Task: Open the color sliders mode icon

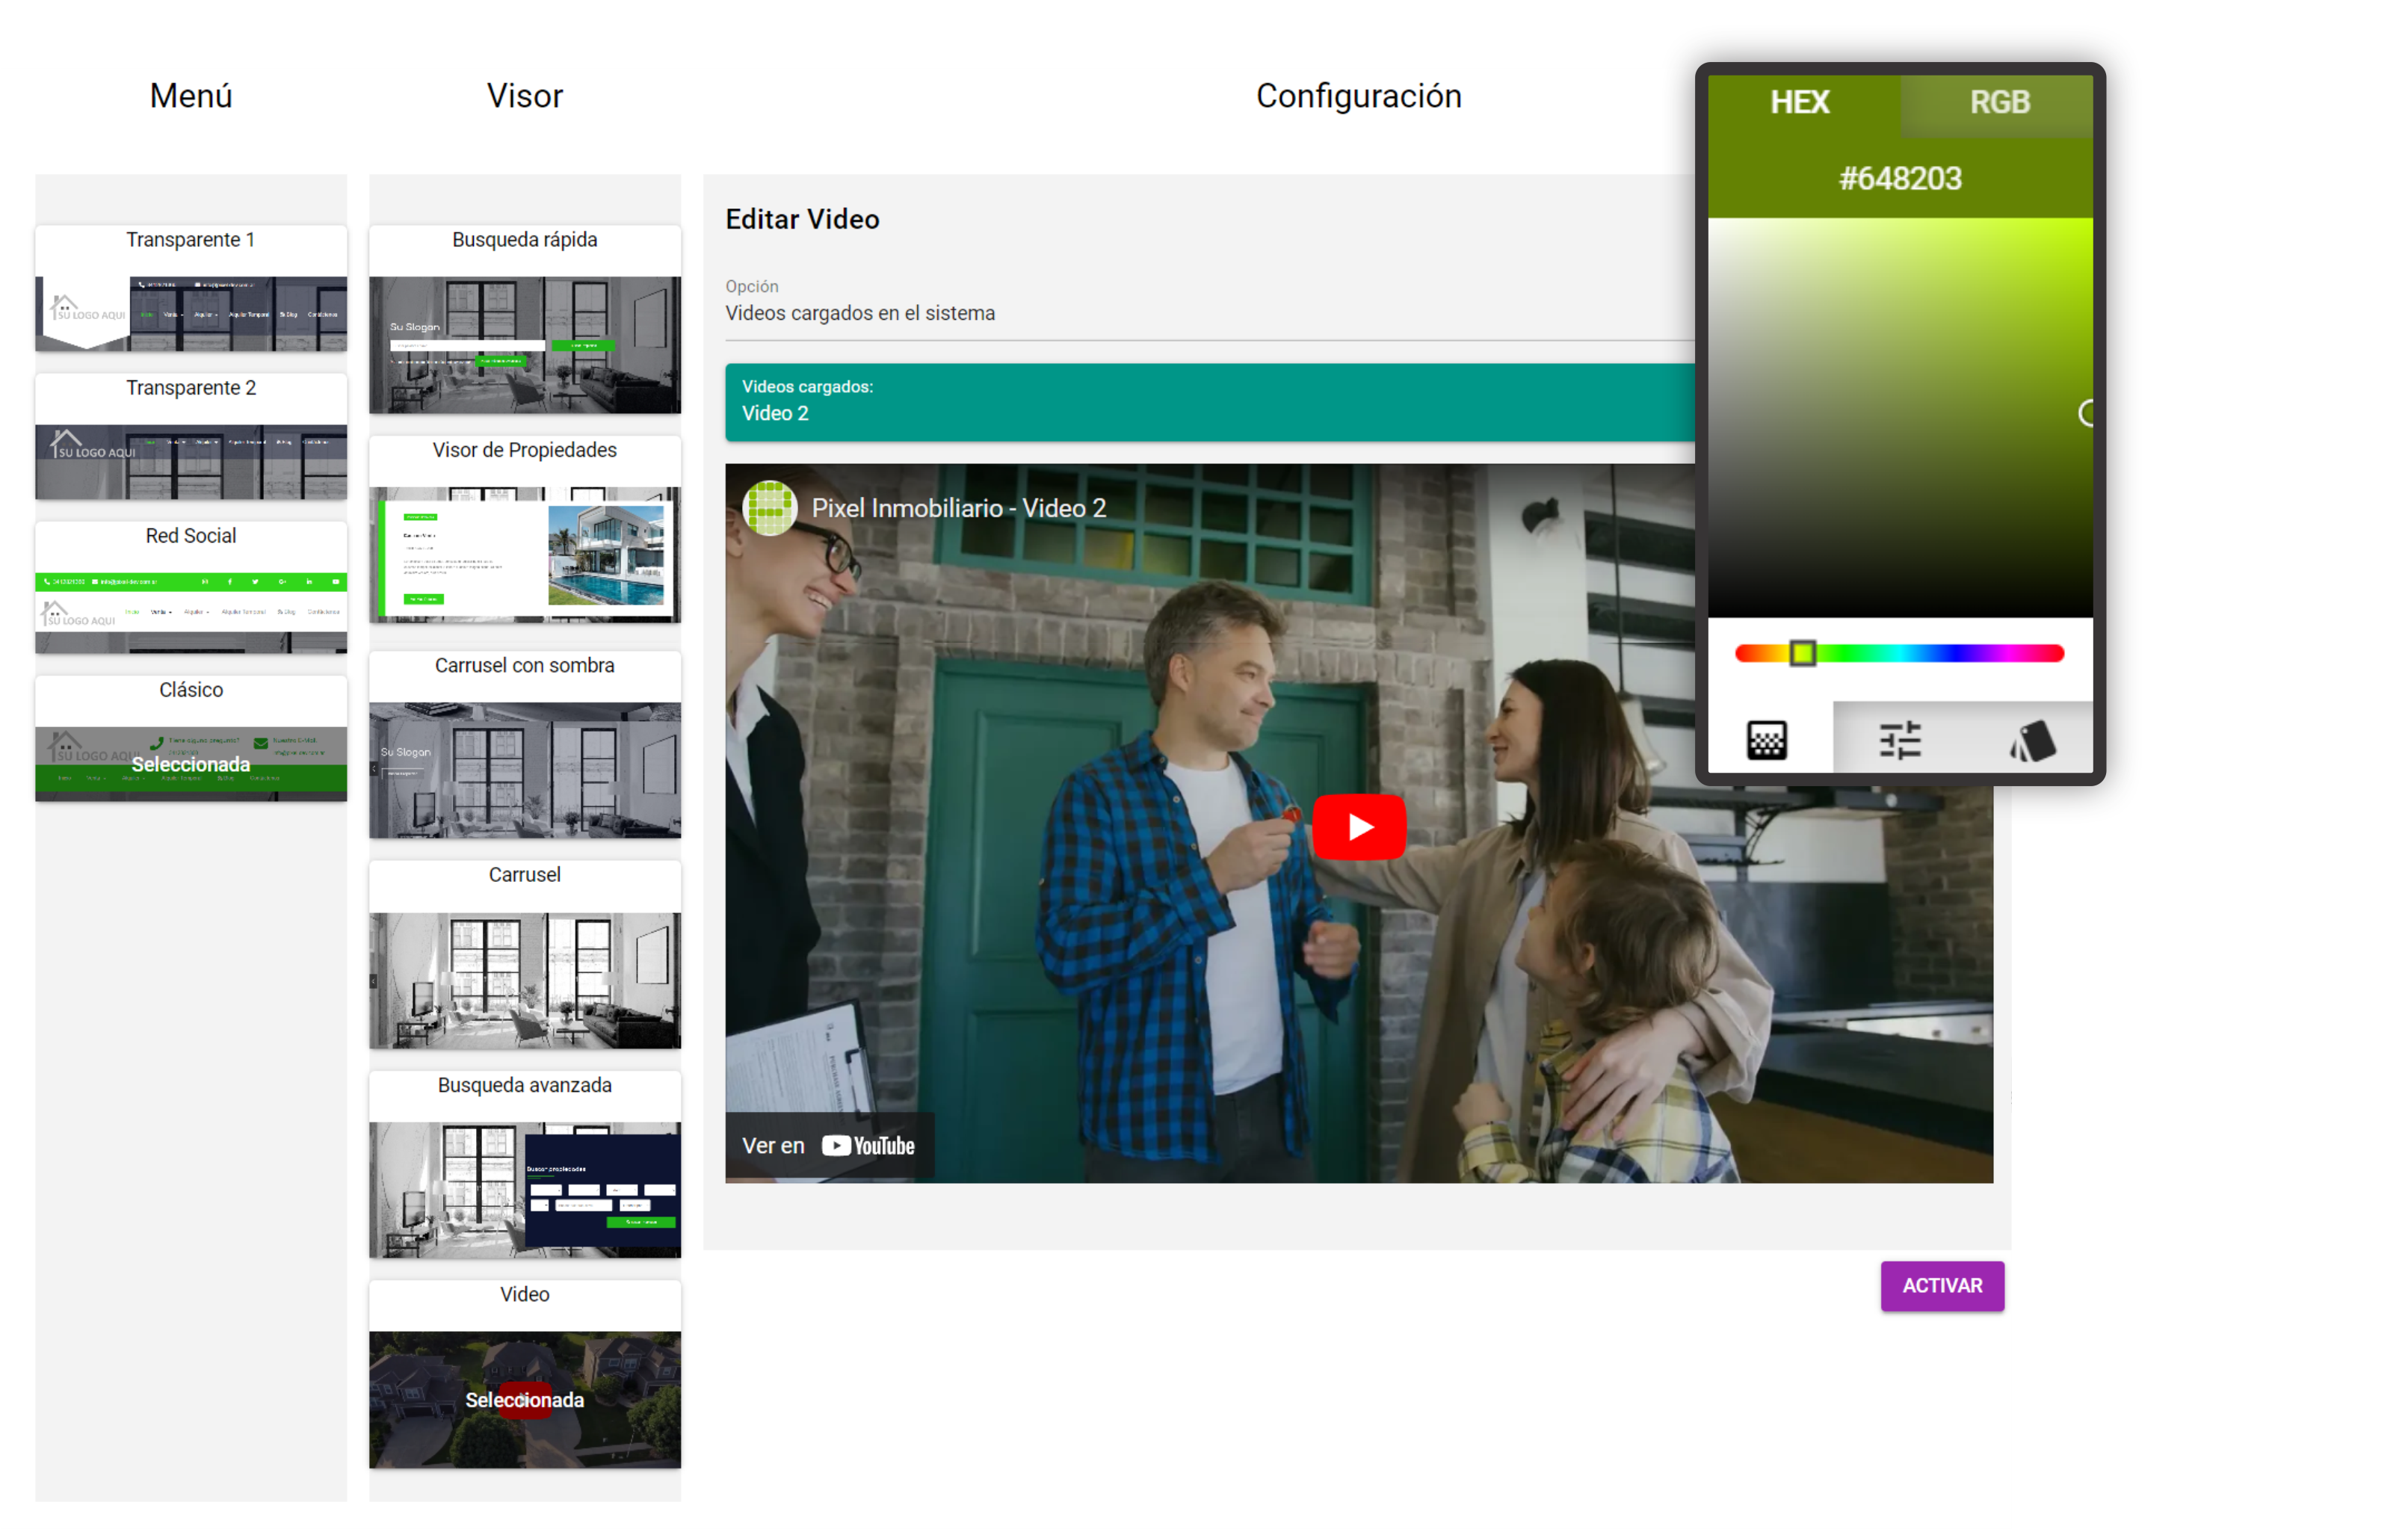Action: 1899,741
